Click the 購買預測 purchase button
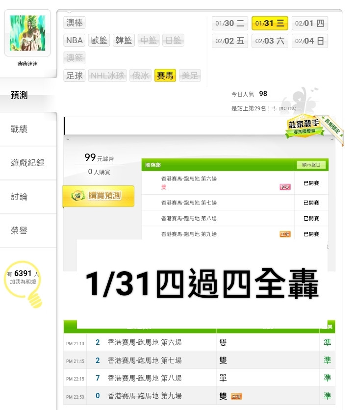The width and height of the screenshot is (353, 410). pyautogui.click(x=99, y=196)
